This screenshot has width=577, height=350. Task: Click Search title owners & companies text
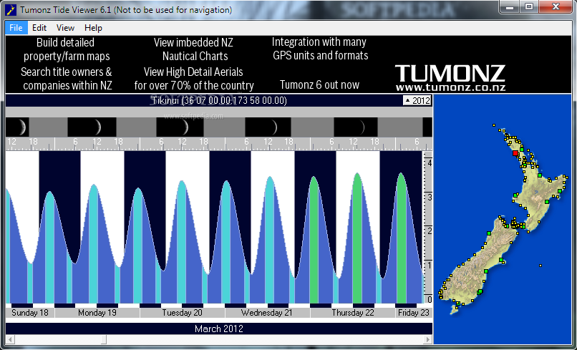[67, 79]
